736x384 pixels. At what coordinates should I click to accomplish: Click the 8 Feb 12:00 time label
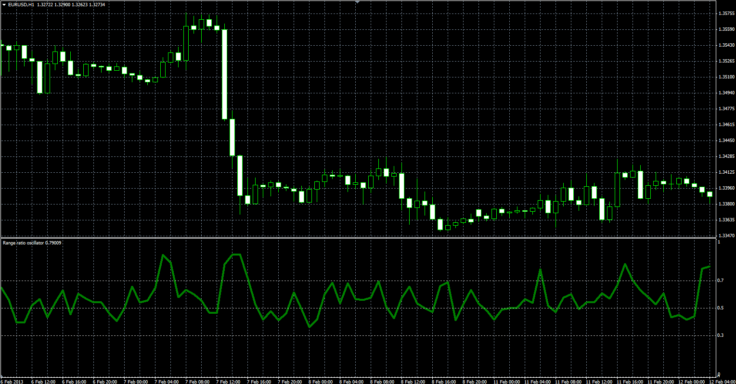click(413, 382)
